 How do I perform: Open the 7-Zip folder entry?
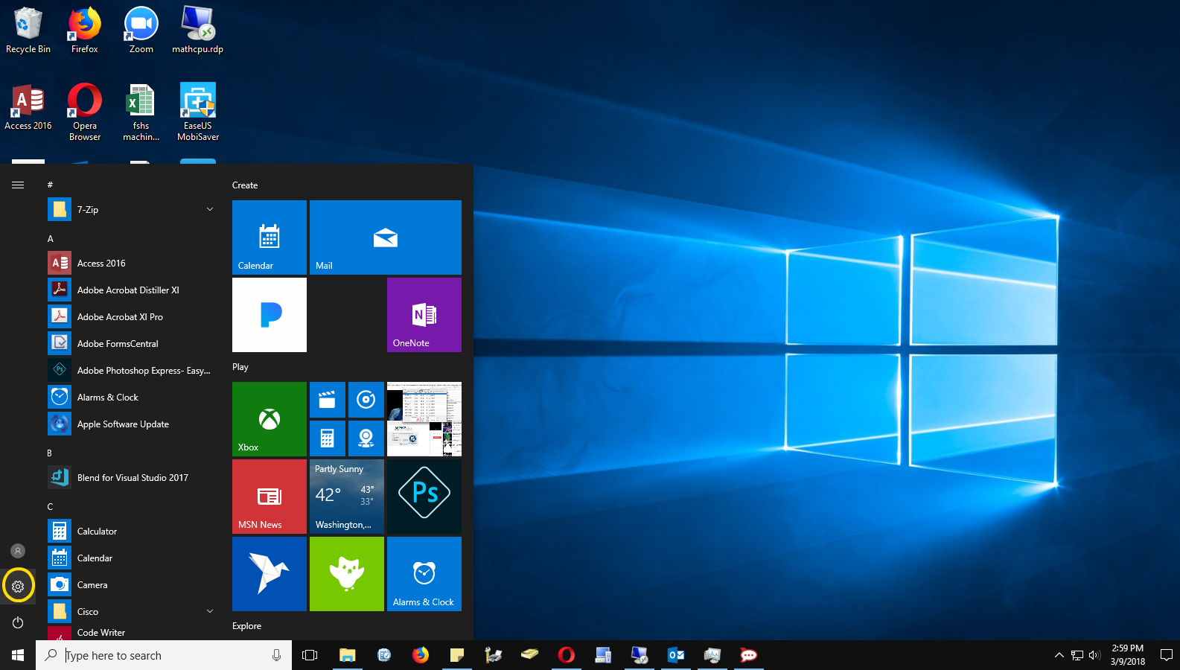coord(133,210)
